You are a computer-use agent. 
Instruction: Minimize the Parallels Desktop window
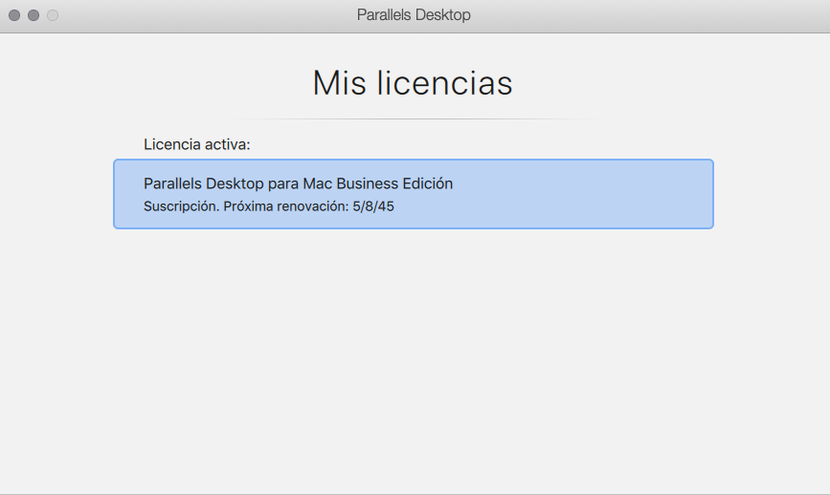[x=34, y=15]
